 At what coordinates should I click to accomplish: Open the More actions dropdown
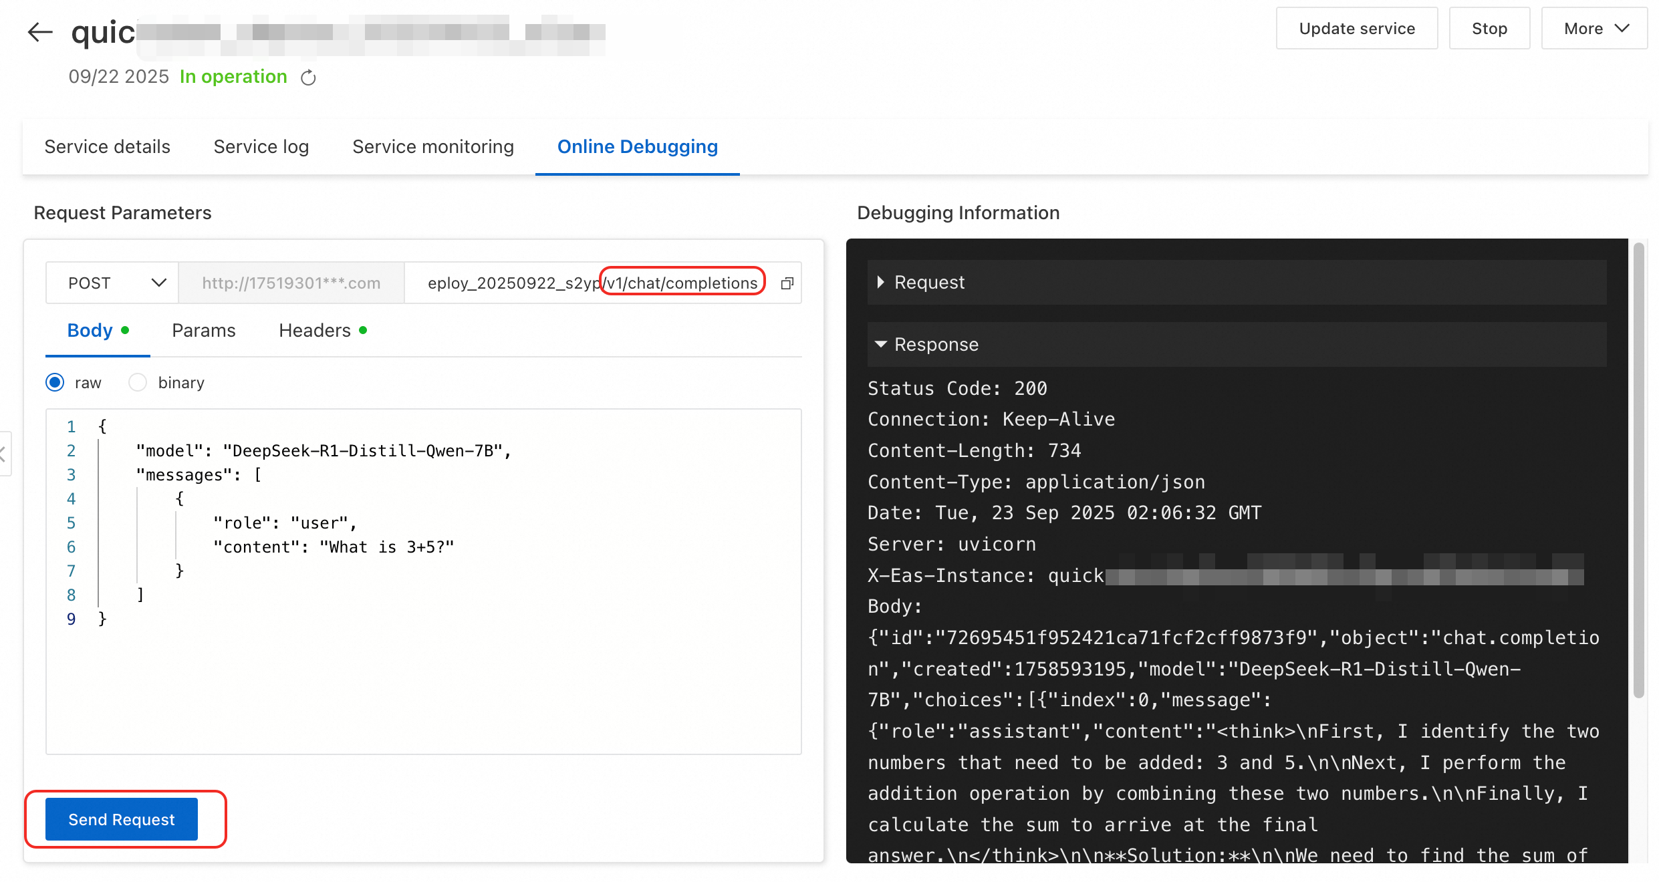click(x=1594, y=29)
